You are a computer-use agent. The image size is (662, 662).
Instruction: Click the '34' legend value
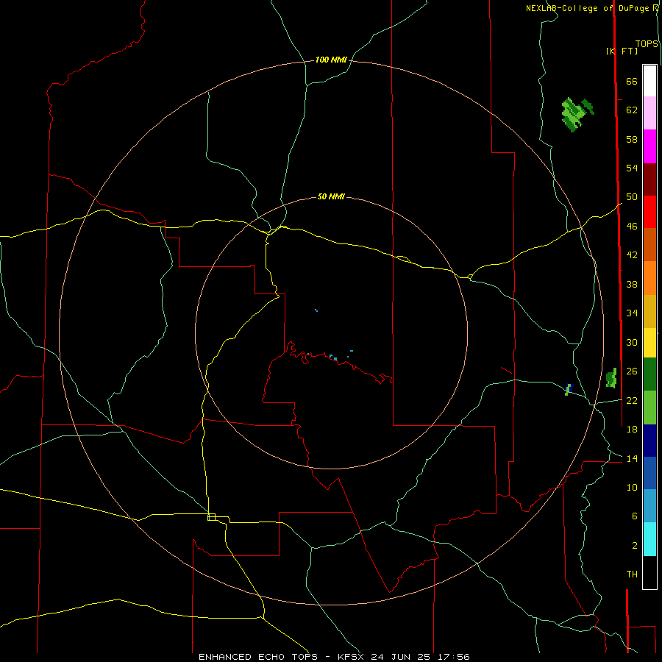tap(632, 313)
